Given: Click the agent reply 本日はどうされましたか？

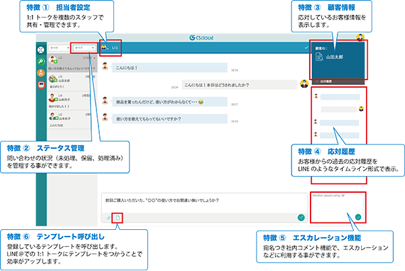Looking at the screenshot, I should point(240,85).
